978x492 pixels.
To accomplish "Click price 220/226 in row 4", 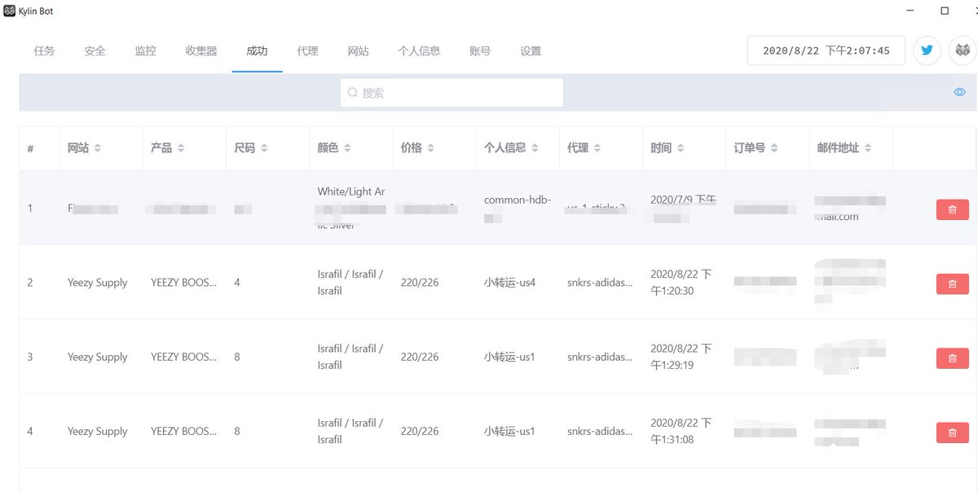I will [x=420, y=431].
